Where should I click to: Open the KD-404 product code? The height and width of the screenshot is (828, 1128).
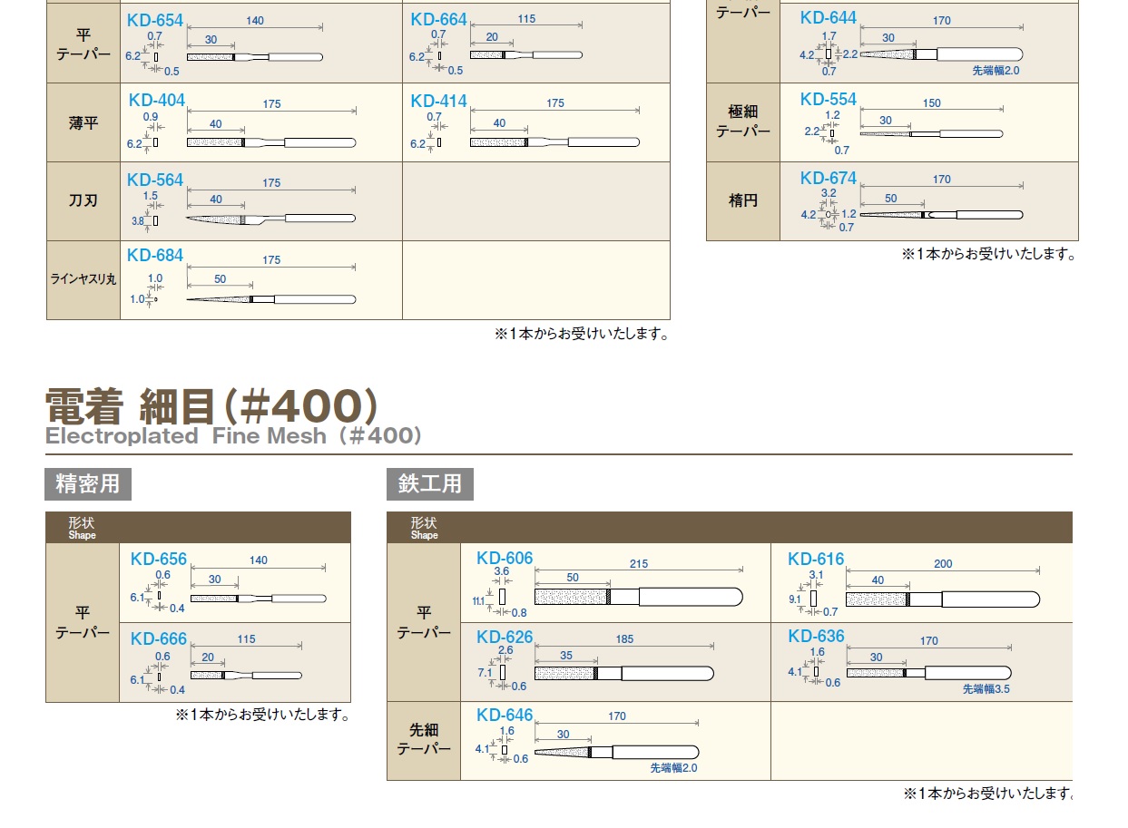[x=156, y=100]
